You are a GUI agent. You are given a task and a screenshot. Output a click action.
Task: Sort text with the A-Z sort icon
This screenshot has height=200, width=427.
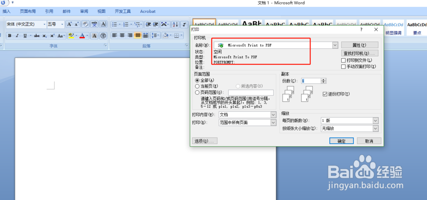(x=175, y=24)
